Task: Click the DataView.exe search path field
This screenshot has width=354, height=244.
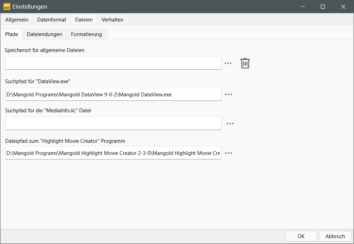Action: click(x=113, y=94)
